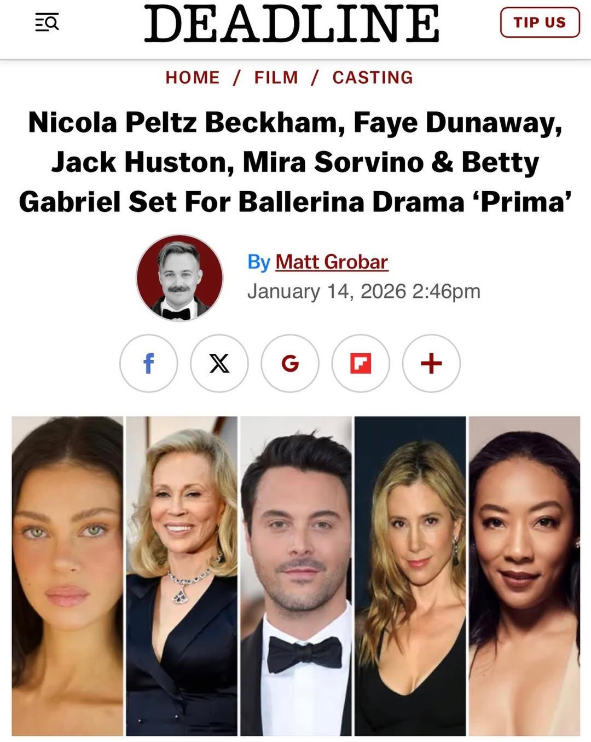Click the Google share icon

[x=290, y=363]
